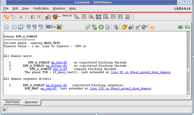
Task: Click the console vertical scrollbar thumb
Action: [x=189, y=71]
